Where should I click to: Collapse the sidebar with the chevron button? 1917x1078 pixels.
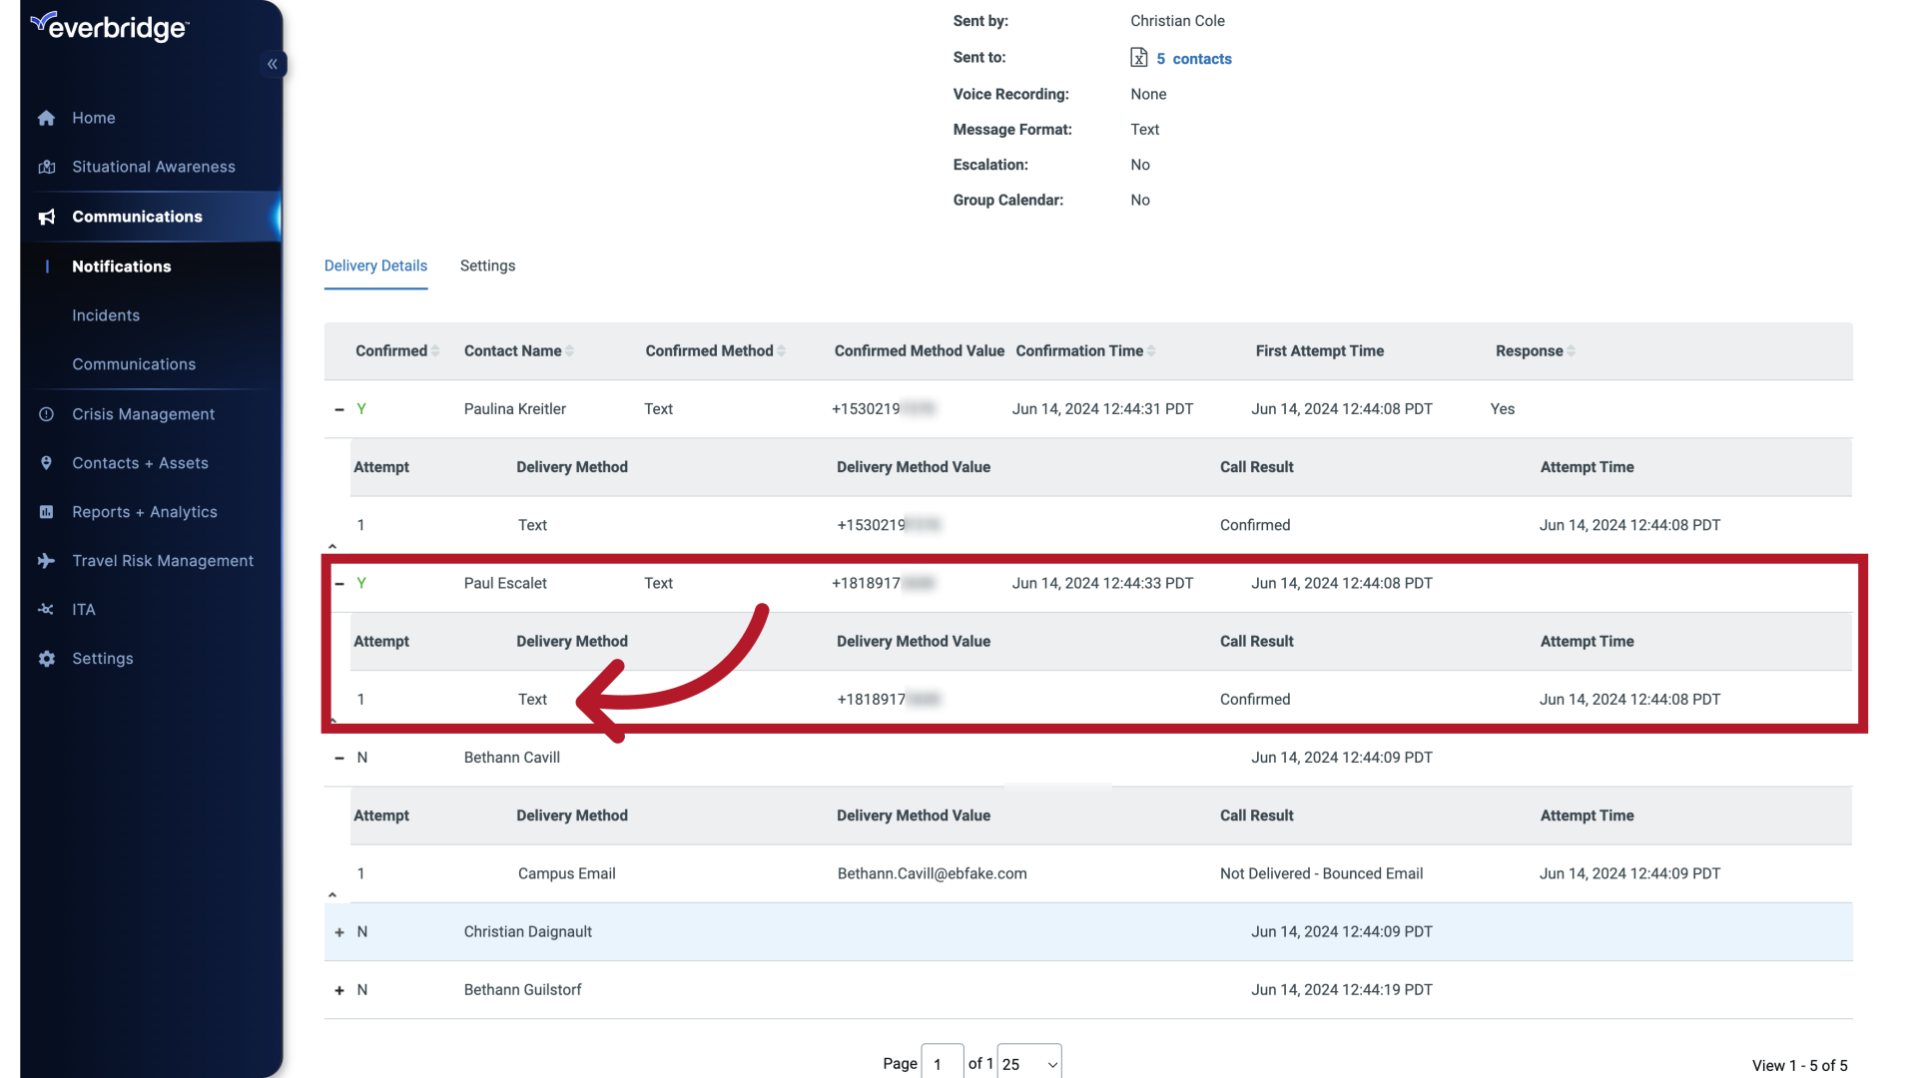[x=272, y=64]
